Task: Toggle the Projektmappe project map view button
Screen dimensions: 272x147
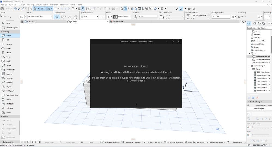Action: point(249,23)
